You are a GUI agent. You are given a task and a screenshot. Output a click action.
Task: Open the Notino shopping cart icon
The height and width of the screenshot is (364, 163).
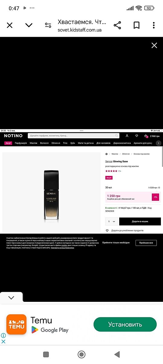tap(146, 136)
